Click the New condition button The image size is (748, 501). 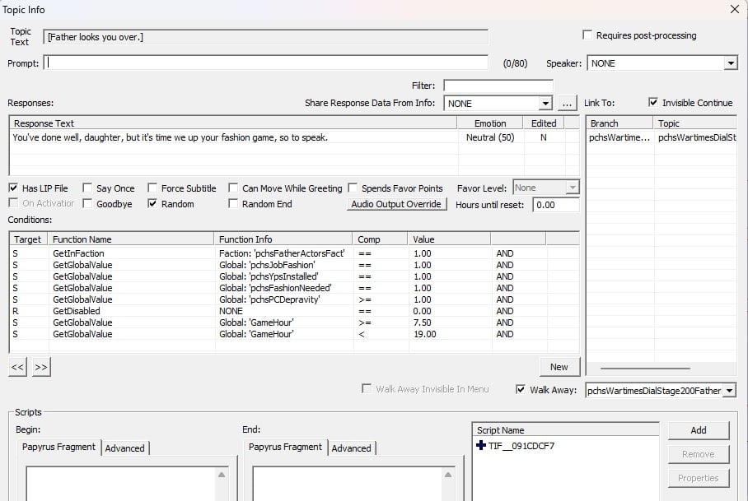point(559,367)
